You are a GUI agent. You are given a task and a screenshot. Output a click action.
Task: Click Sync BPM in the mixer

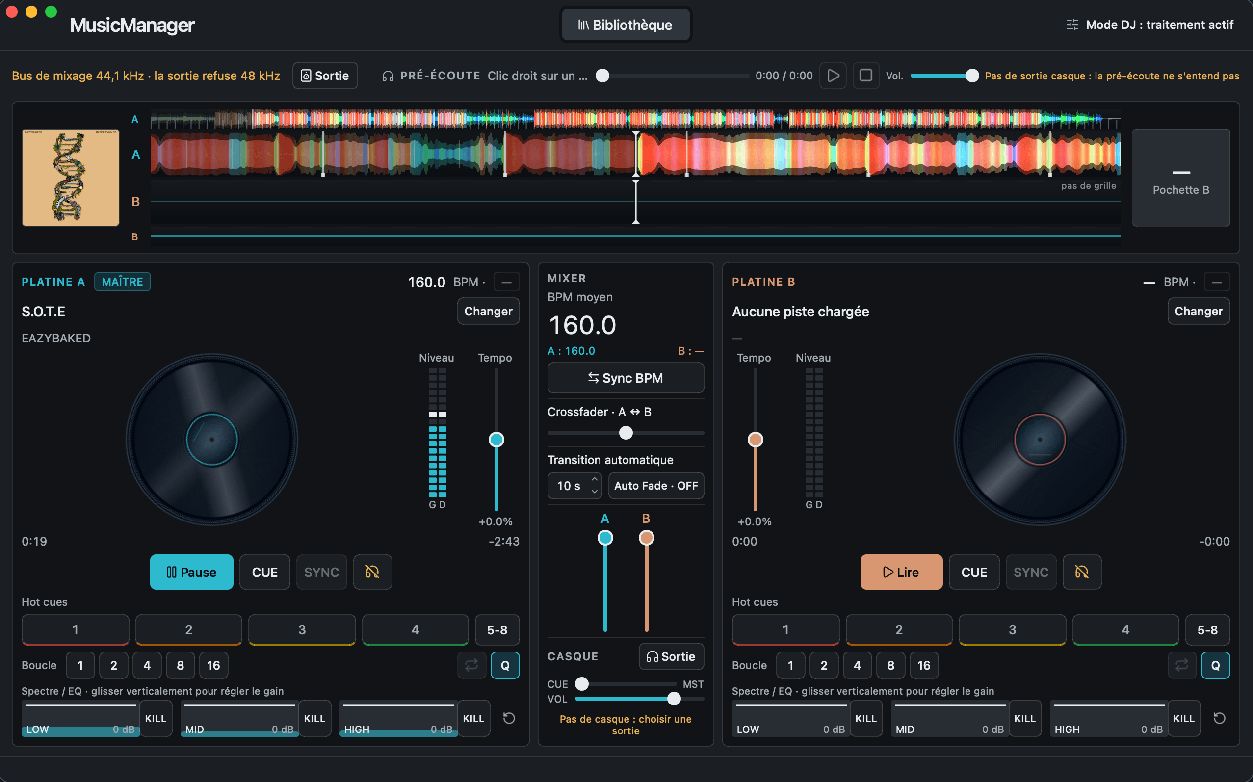626,378
